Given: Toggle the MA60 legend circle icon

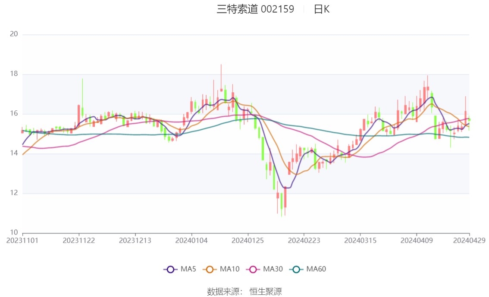Looking at the screenshot, I should (x=296, y=269).
